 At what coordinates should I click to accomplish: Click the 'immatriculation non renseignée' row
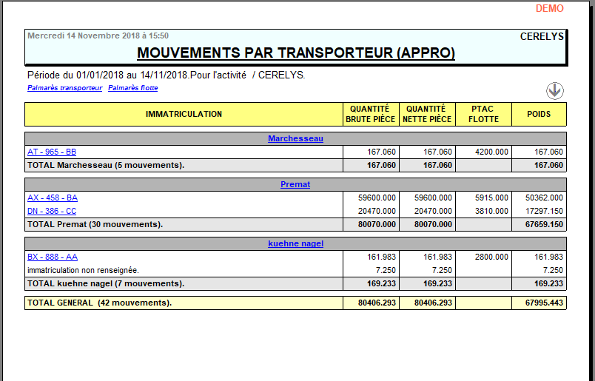tap(83, 270)
